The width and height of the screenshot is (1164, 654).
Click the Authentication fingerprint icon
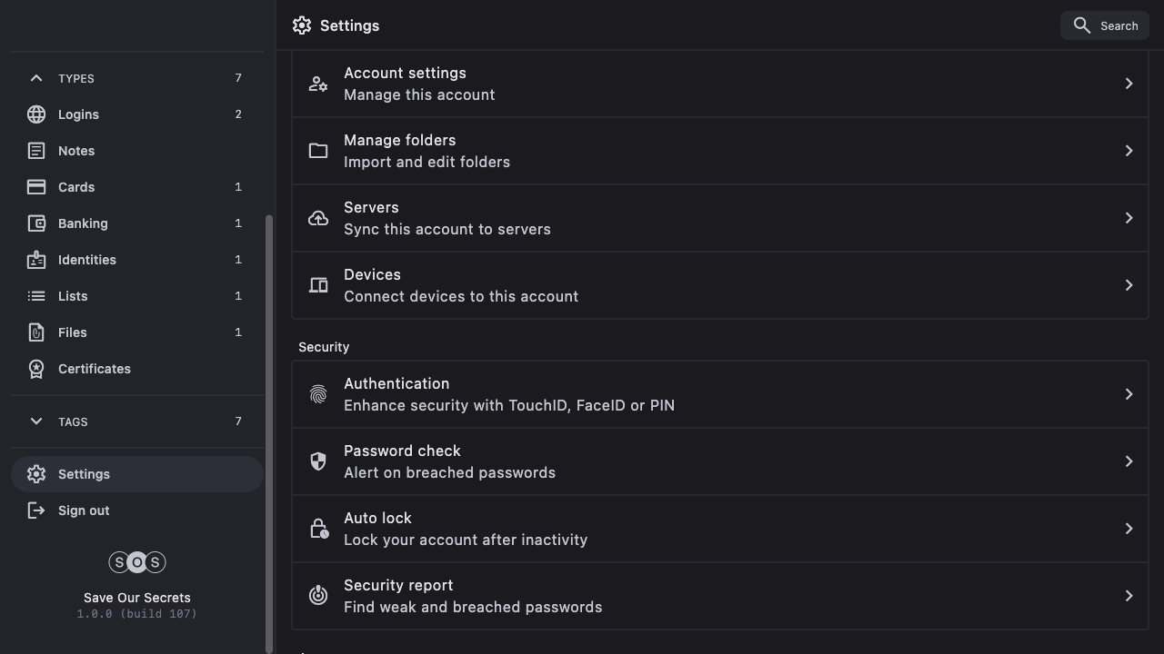click(318, 394)
